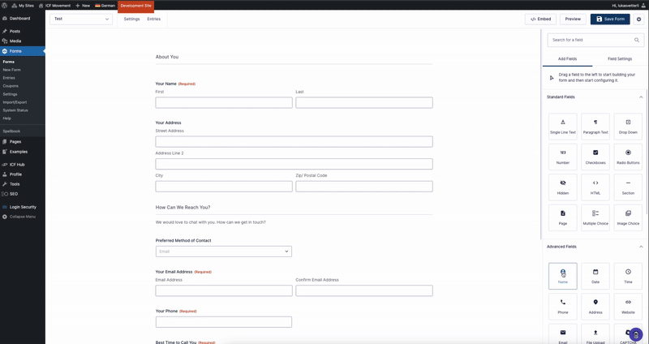Click the Save Form button

point(610,19)
